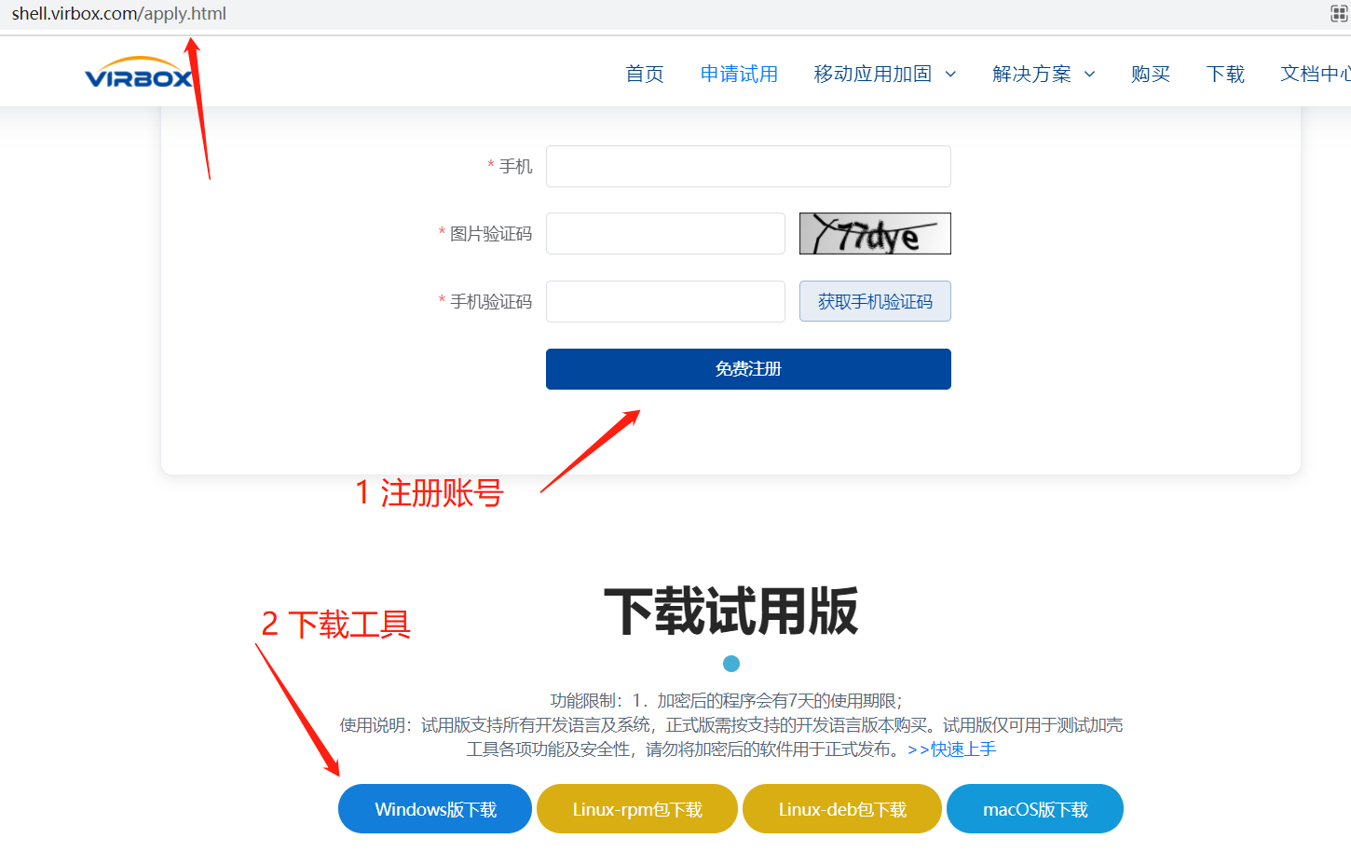Go to 首页 in navigation
Screen dimensions: 1351x852
(645, 74)
